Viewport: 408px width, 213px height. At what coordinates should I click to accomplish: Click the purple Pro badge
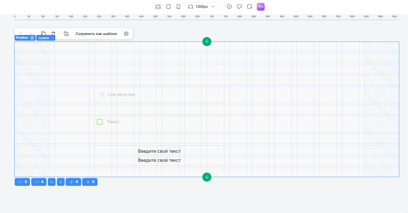[261, 7]
